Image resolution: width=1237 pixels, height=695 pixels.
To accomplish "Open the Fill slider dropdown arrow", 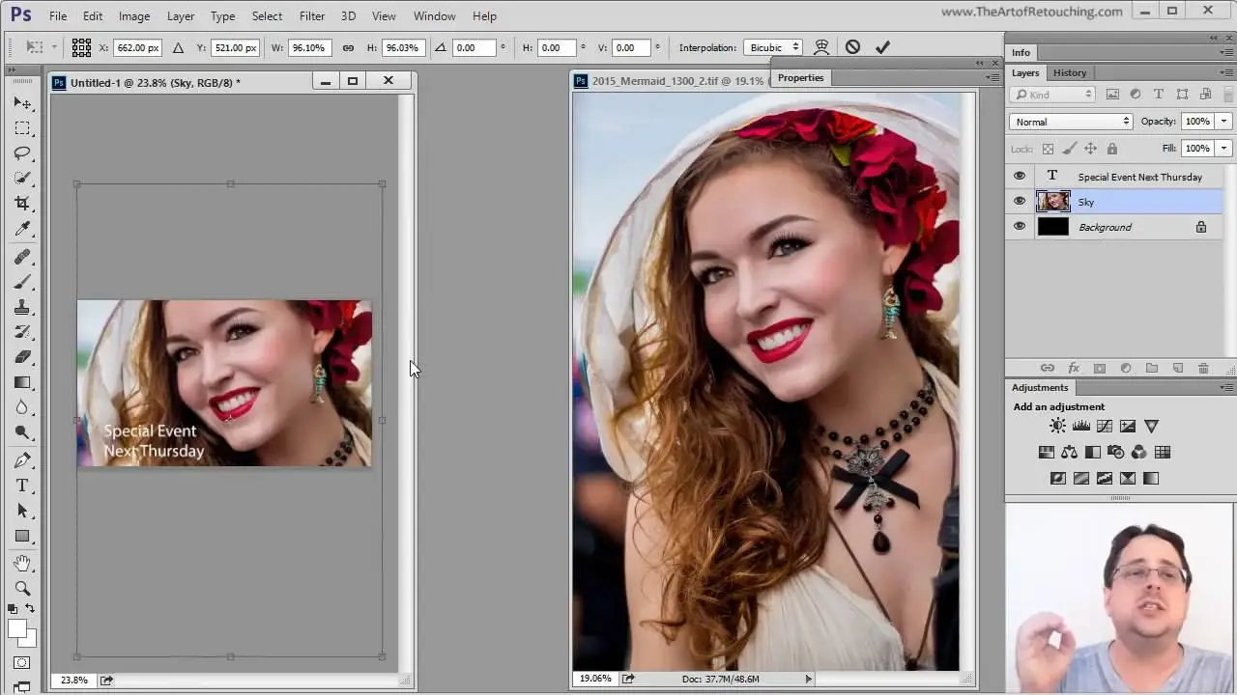I will (x=1223, y=149).
